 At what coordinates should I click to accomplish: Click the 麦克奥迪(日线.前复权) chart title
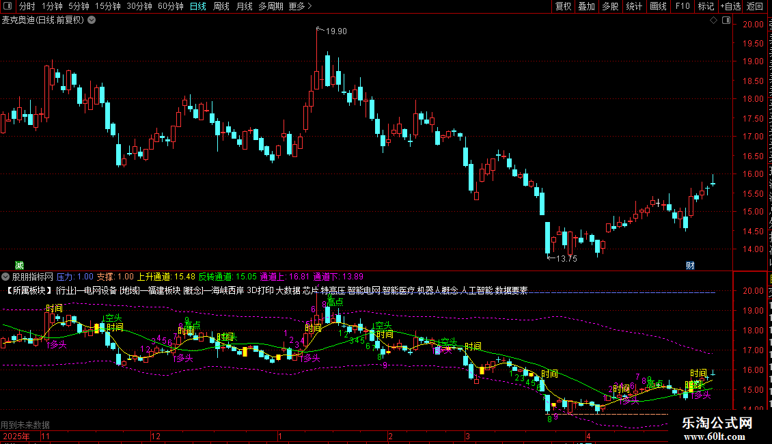[x=43, y=20]
